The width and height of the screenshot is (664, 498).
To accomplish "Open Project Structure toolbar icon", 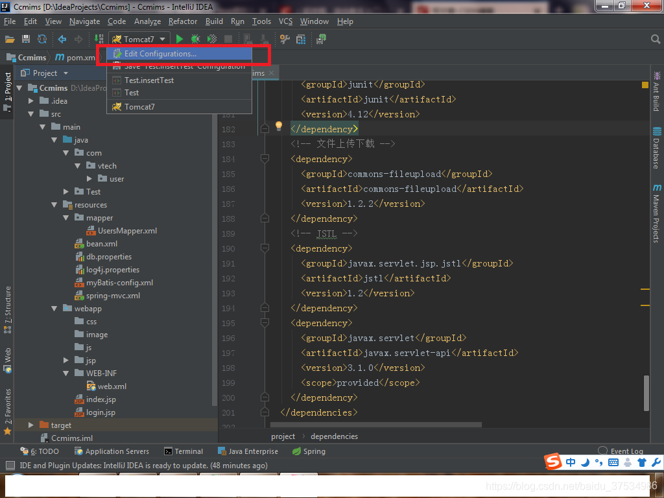I will pos(301,40).
